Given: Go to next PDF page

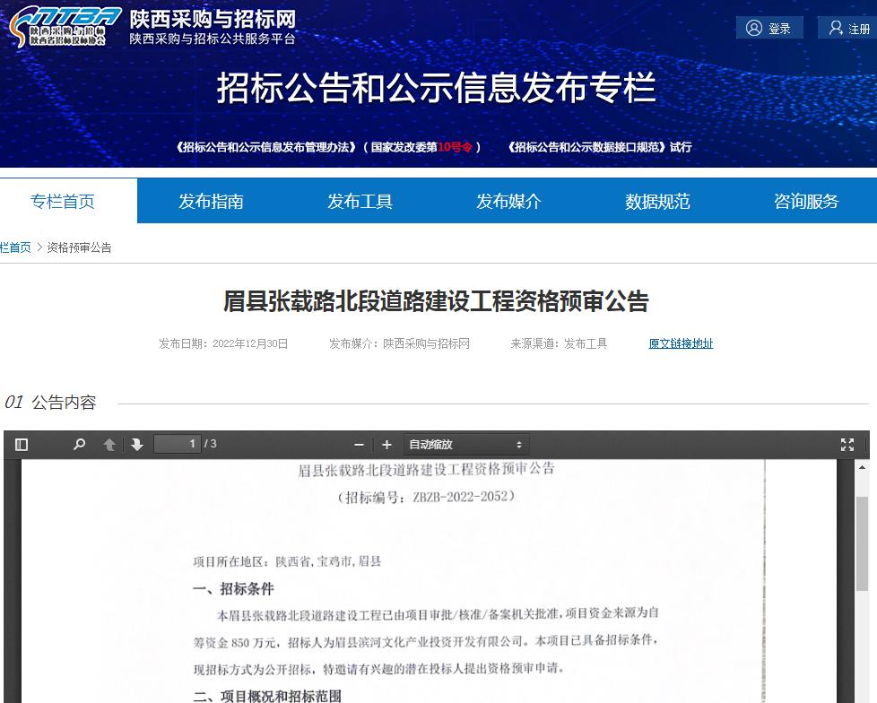Looking at the screenshot, I should coord(137,445).
